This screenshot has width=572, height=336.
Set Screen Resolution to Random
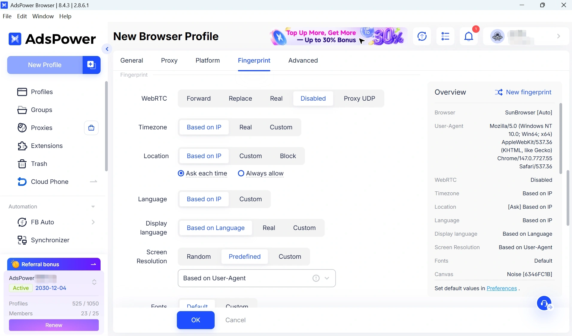click(199, 257)
